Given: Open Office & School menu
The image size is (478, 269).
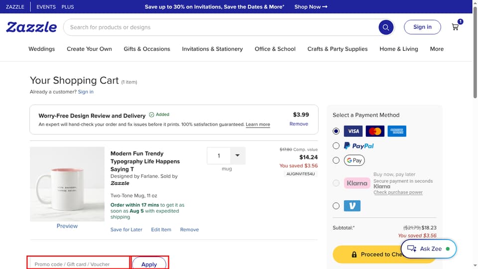Looking at the screenshot, I should pyautogui.click(x=275, y=49).
